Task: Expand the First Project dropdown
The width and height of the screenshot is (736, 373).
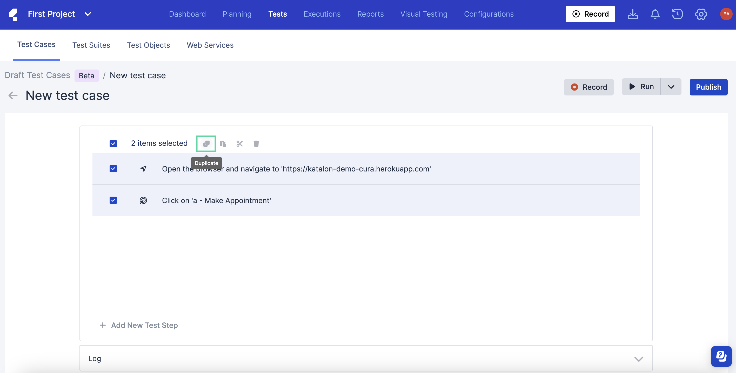Action: click(88, 14)
